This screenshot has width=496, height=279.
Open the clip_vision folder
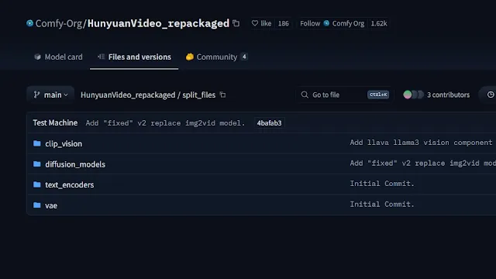coord(64,143)
